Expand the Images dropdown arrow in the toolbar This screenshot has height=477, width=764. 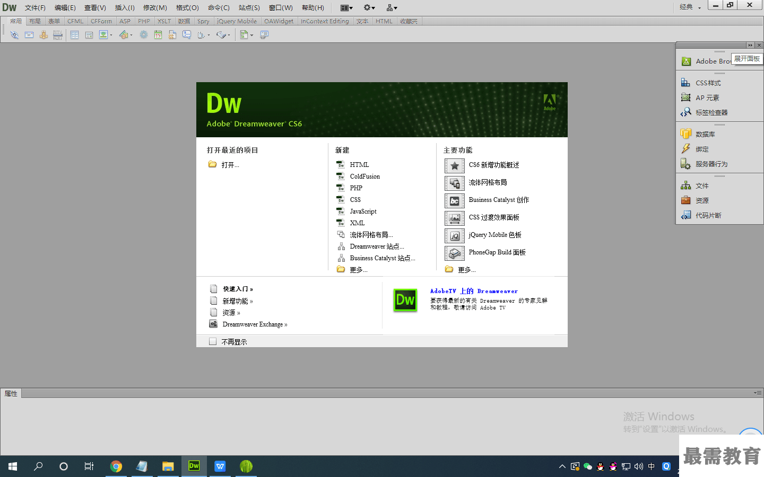(111, 35)
